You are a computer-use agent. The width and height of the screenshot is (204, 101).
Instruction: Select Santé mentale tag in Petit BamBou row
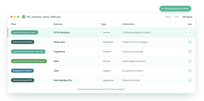coord(23,80)
